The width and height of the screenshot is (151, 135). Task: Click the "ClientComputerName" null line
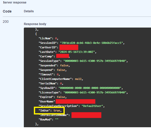[61, 79]
